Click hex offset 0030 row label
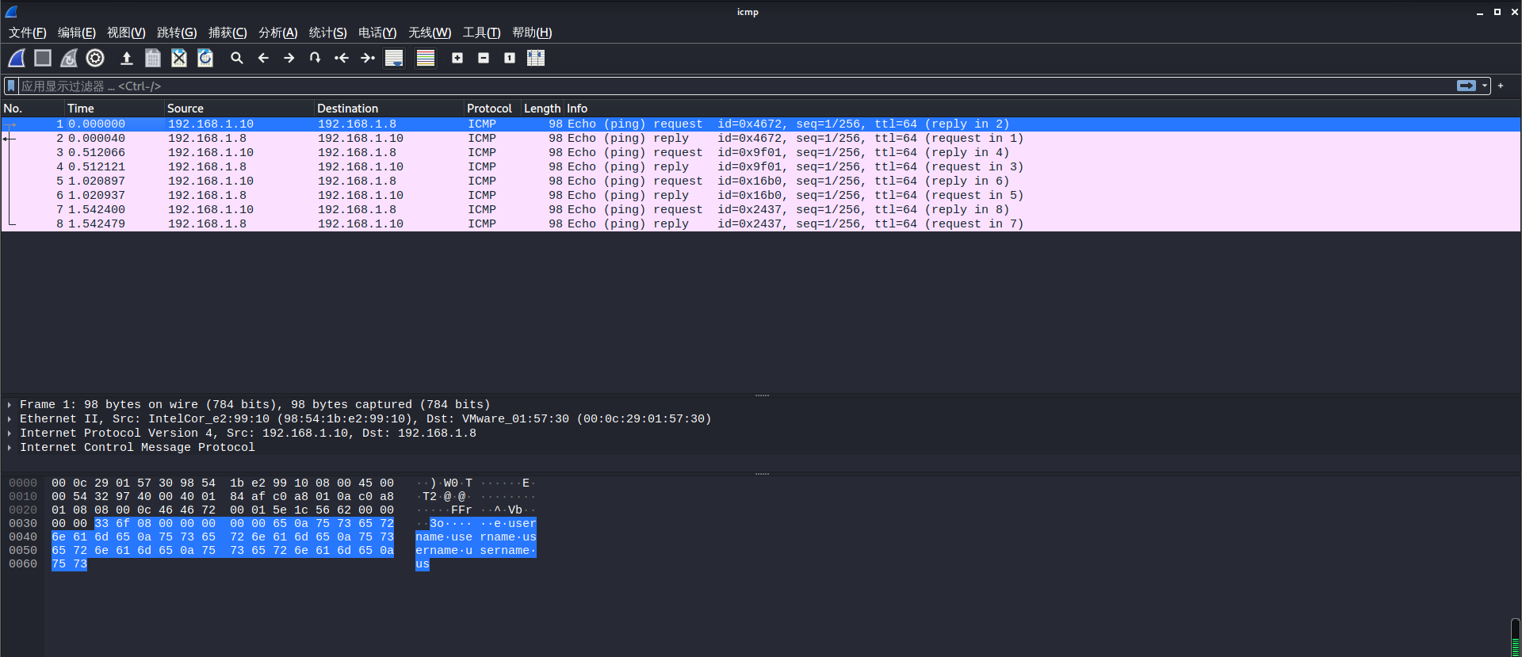The image size is (1522, 657). [x=23, y=524]
